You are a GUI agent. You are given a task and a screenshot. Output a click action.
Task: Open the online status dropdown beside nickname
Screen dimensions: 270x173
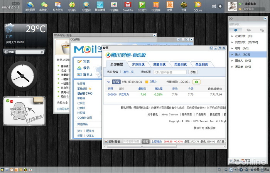pyautogui.click(x=243, y=4)
